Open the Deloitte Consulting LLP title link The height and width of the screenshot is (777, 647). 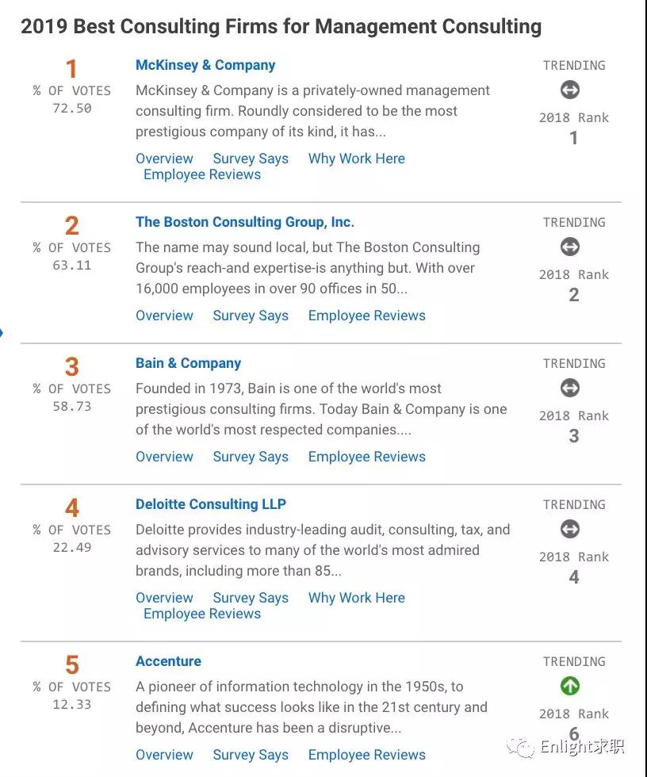(x=210, y=504)
